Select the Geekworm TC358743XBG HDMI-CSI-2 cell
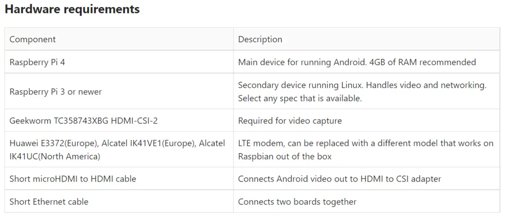507x217 pixels. (x=83, y=120)
